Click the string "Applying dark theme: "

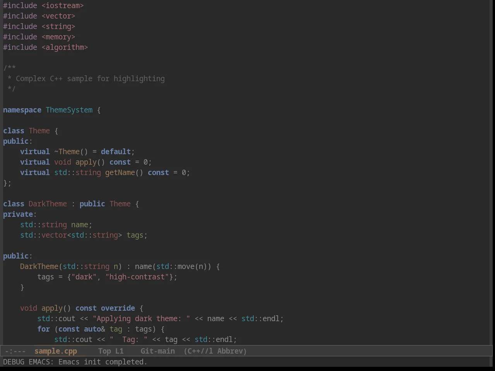141,318
